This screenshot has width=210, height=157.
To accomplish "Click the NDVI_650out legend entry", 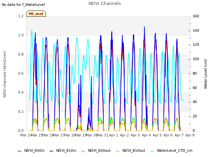I will coord(96,150).
